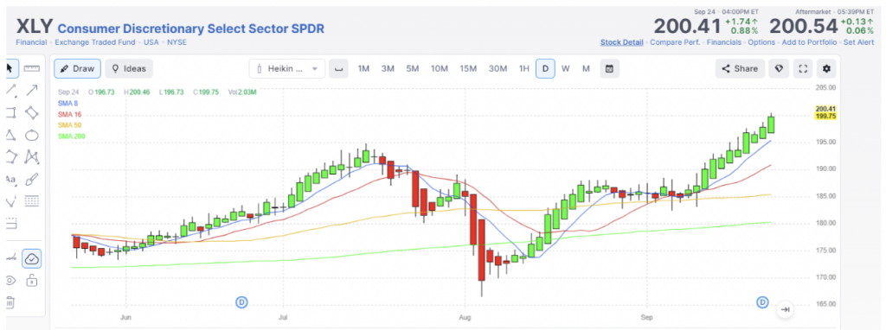Click the 199.75 yellow price label
The image size is (886, 330).
click(825, 117)
